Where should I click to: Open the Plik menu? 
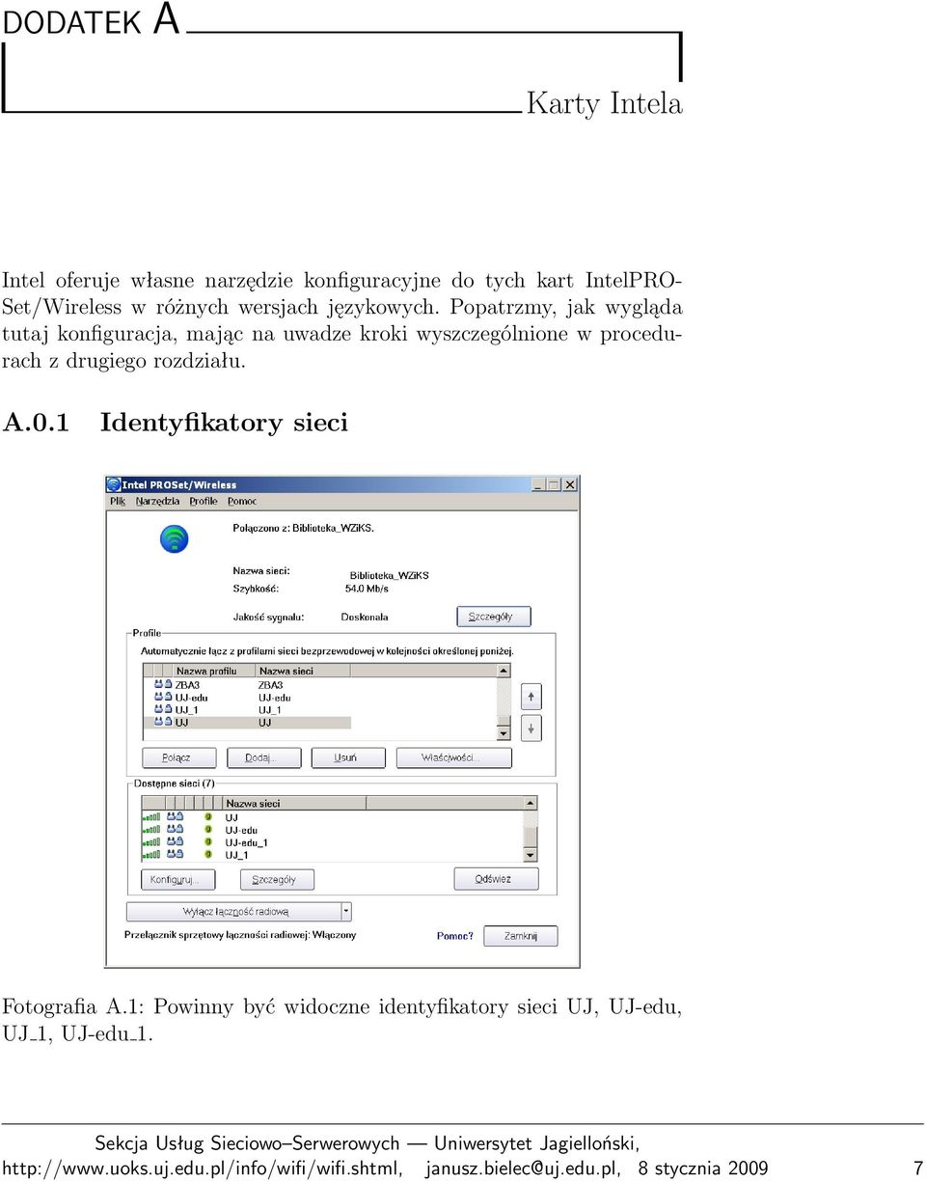pyautogui.click(x=118, y=501)
